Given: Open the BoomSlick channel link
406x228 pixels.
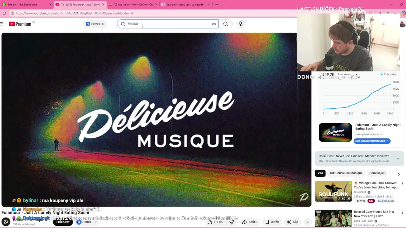Looking at the screenshot, I should [x=360, y=192].
